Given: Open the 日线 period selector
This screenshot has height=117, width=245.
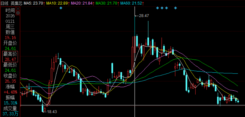Looking at the screenshot, I should (x=5, y=3).
